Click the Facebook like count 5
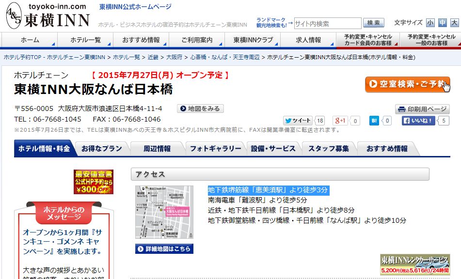461x279 pixels. 444,121
